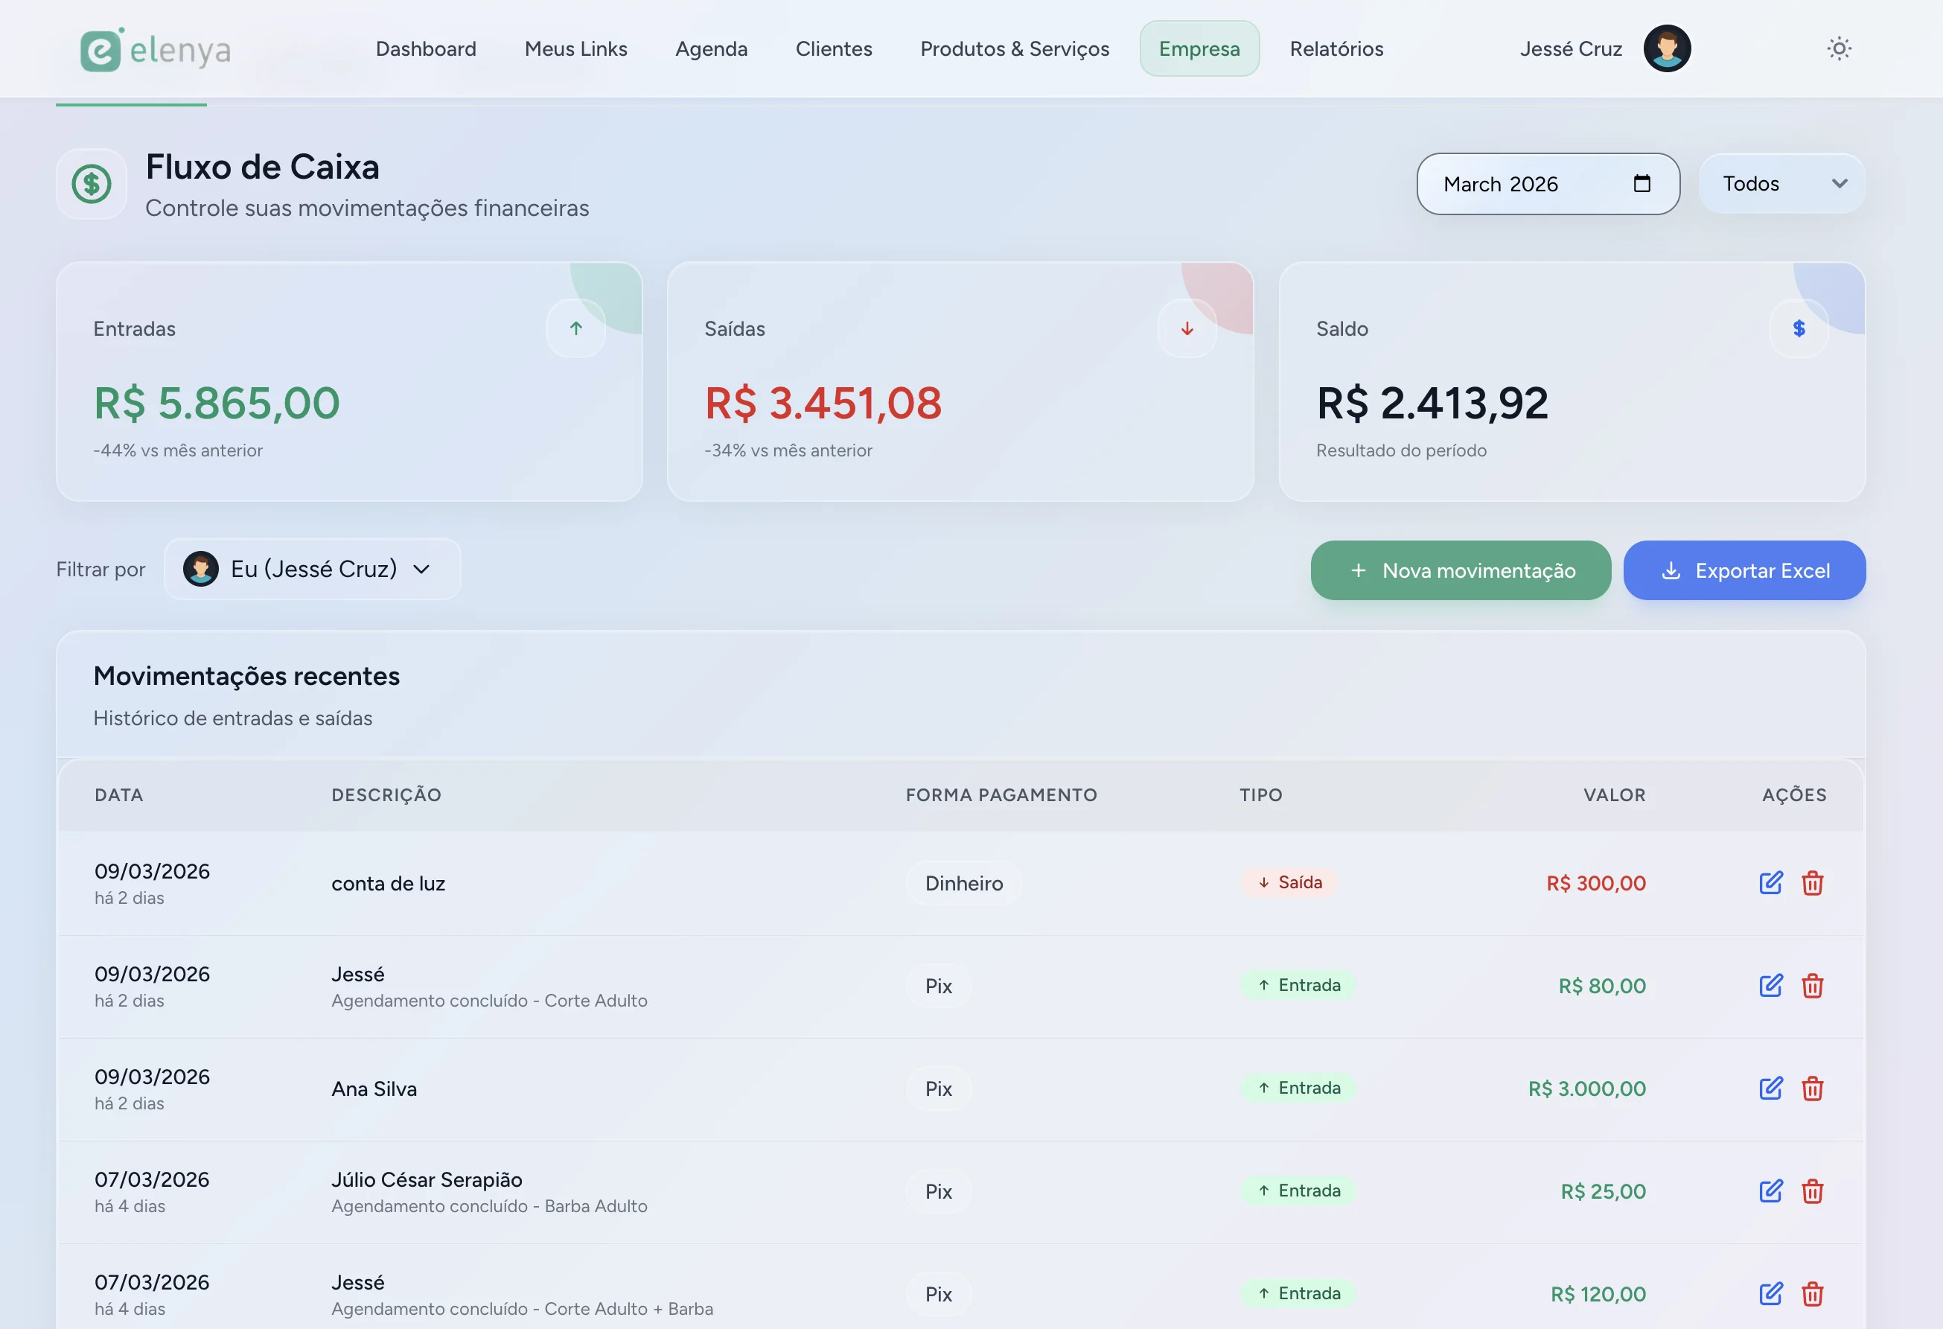Delete the Júlio César Serapião entry
1943x1329 pixels.
point(1812,1192)
